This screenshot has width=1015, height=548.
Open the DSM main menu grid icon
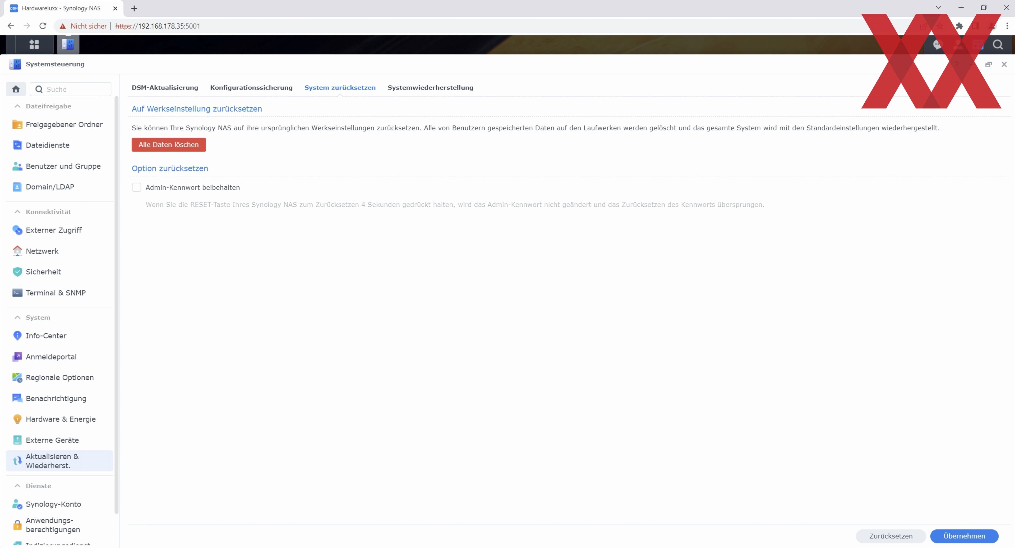34,44
